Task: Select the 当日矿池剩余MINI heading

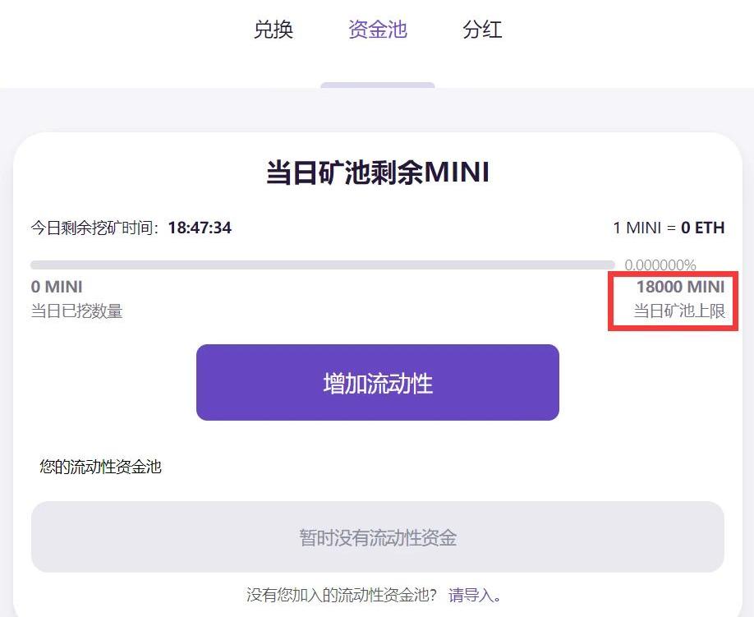Action: click(x=378, y=173)
